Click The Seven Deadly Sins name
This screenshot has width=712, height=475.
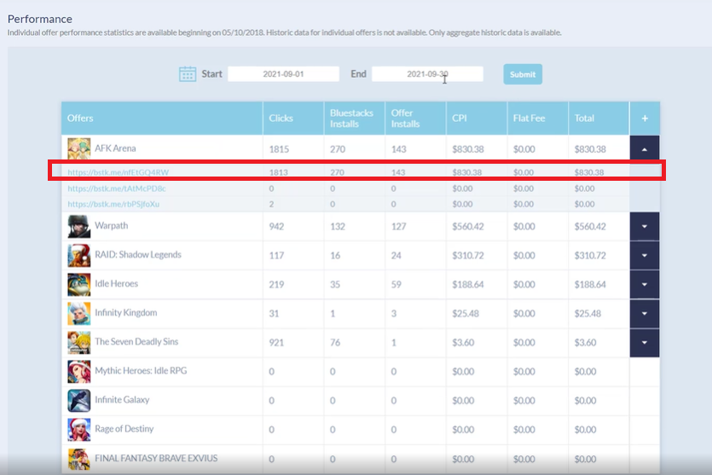coord(136,342)
